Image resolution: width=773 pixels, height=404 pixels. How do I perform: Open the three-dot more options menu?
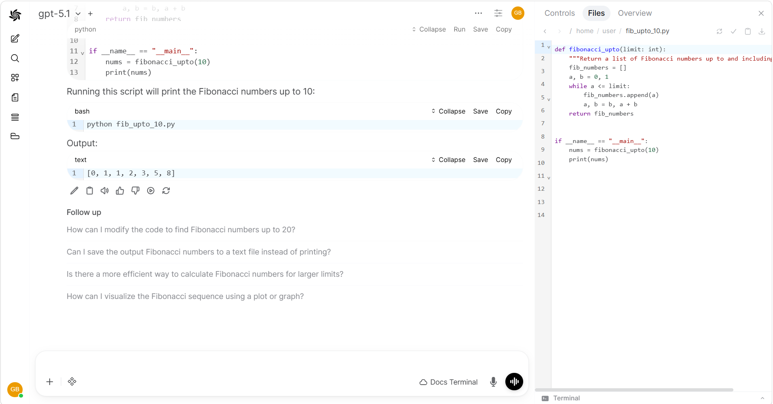(x=479, y=13)
